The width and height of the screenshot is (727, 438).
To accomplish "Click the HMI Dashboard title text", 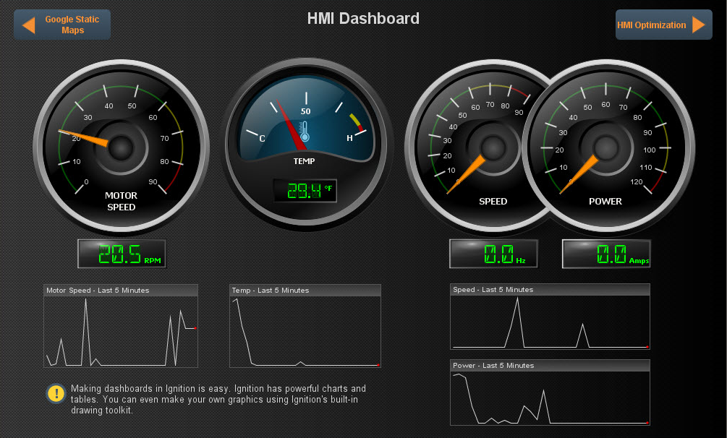I will [x=363, y=19].
